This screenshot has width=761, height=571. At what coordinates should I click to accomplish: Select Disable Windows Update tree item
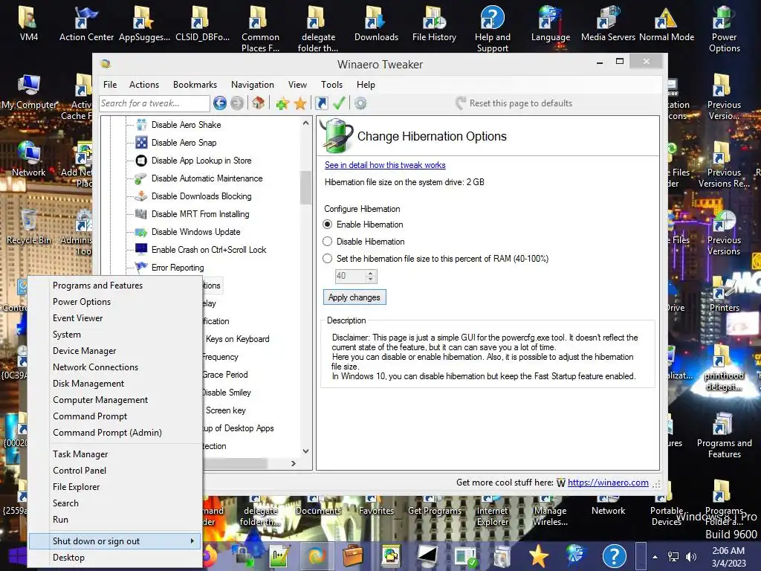point(195,232)
